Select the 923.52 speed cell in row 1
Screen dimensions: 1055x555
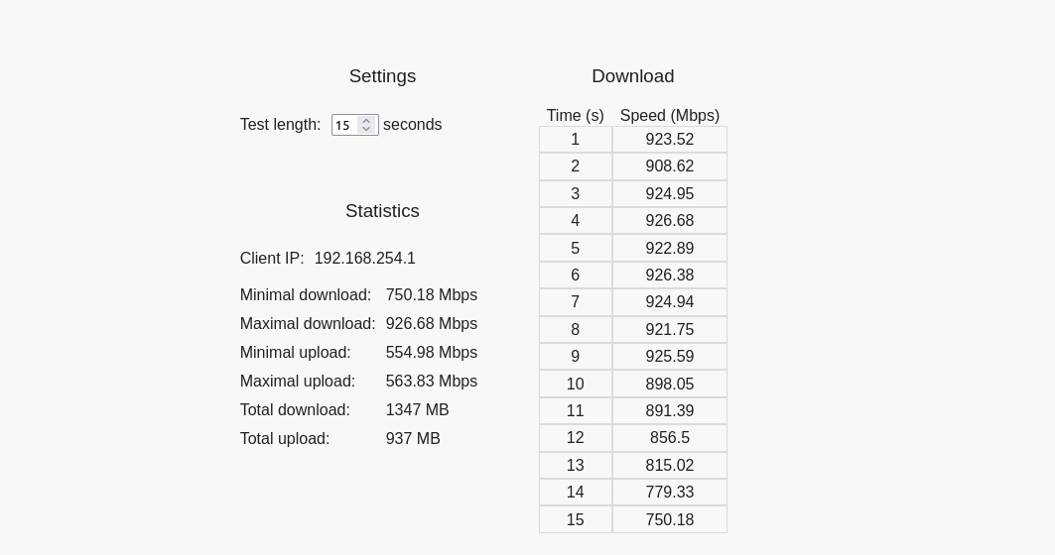point(670,139)
